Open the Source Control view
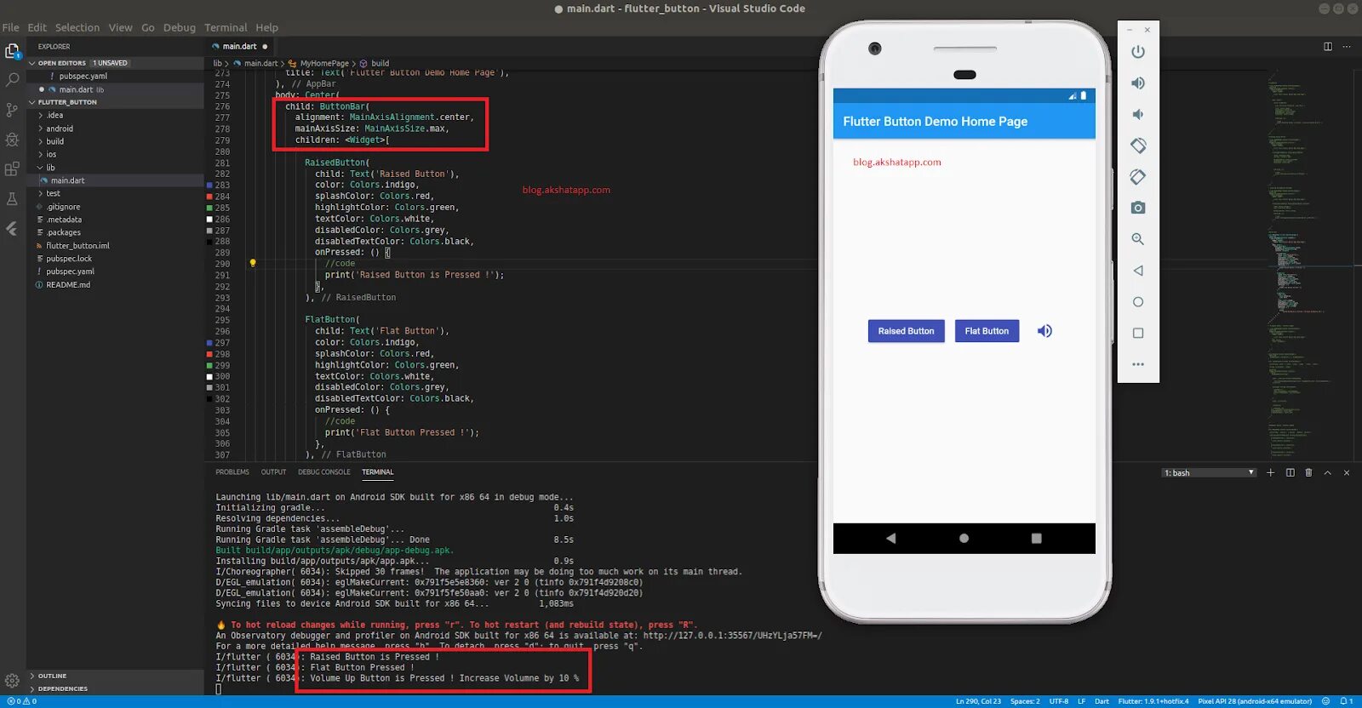1362x708 pixels. tap(12, 110)
